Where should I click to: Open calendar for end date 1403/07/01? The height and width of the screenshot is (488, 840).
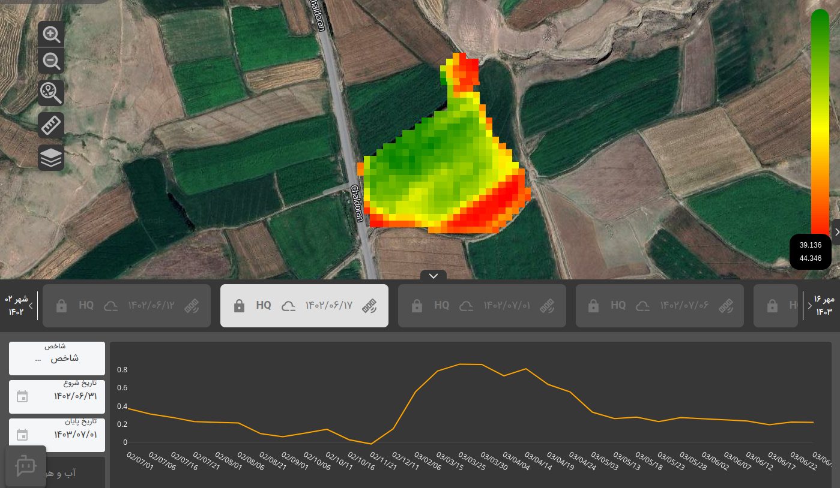(22, 435)
